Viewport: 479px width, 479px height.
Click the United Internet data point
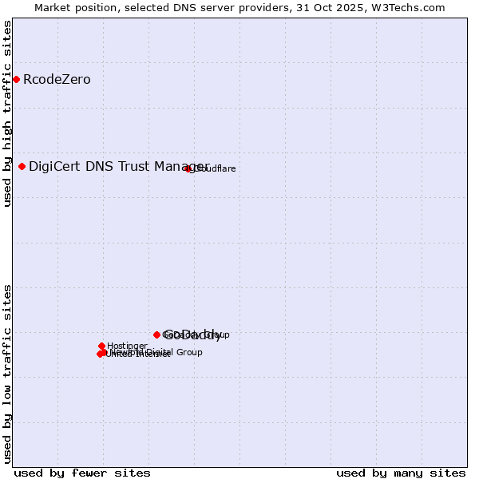pyautogui.click(x=100, y=354)
